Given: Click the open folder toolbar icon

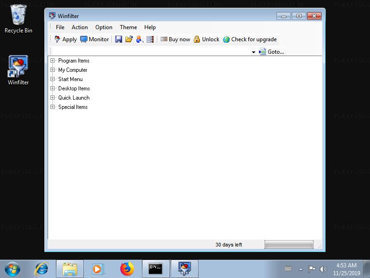Looking at the screenshot, I should [129, 39].
